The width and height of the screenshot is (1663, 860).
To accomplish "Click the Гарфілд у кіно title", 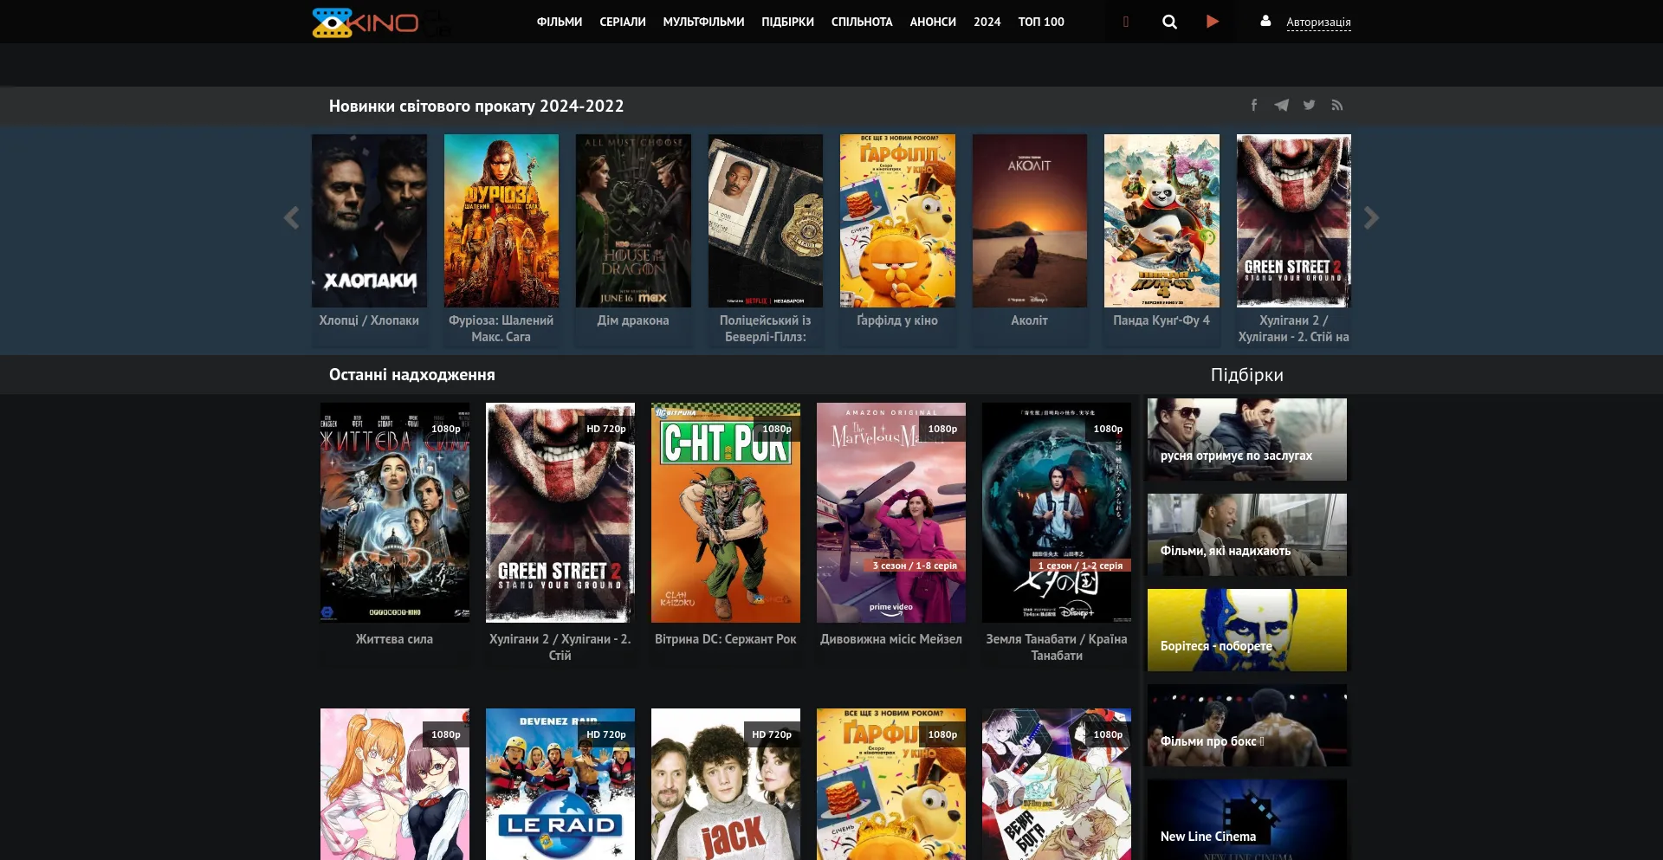I will tap(897, 320).
